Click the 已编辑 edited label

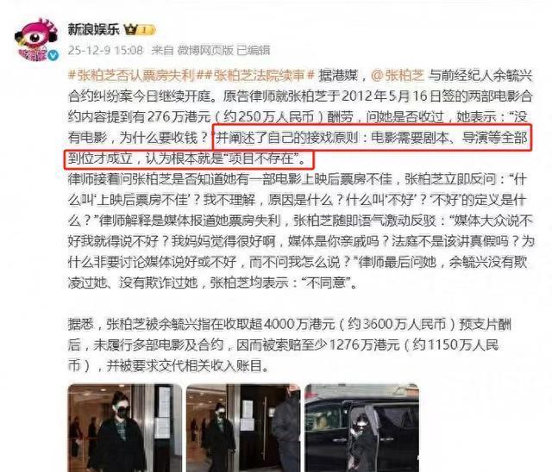tap(254, 50)
